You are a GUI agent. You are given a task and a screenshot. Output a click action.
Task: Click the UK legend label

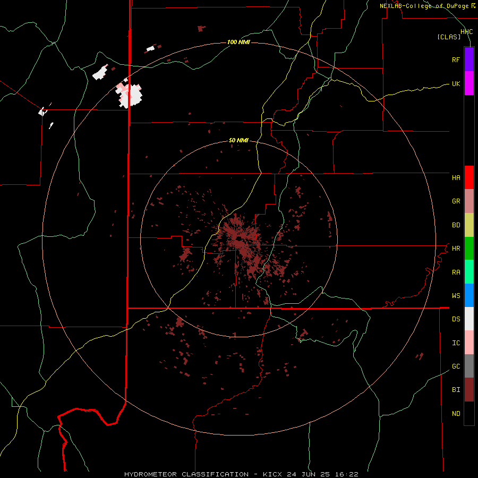[456, 83]
